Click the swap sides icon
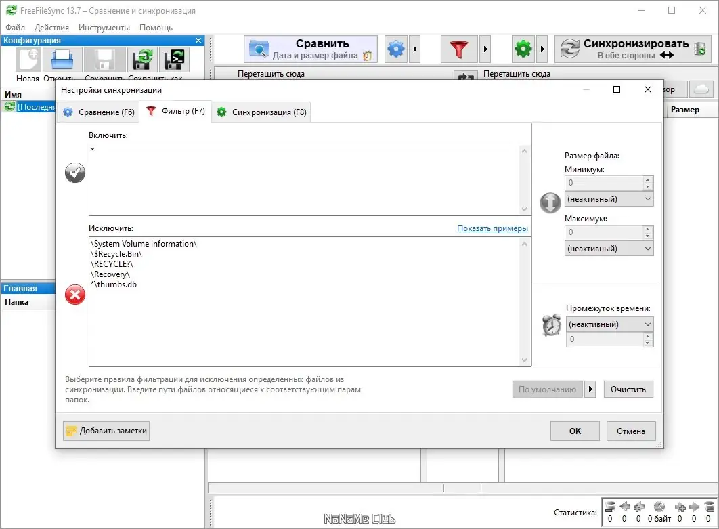 466,76
